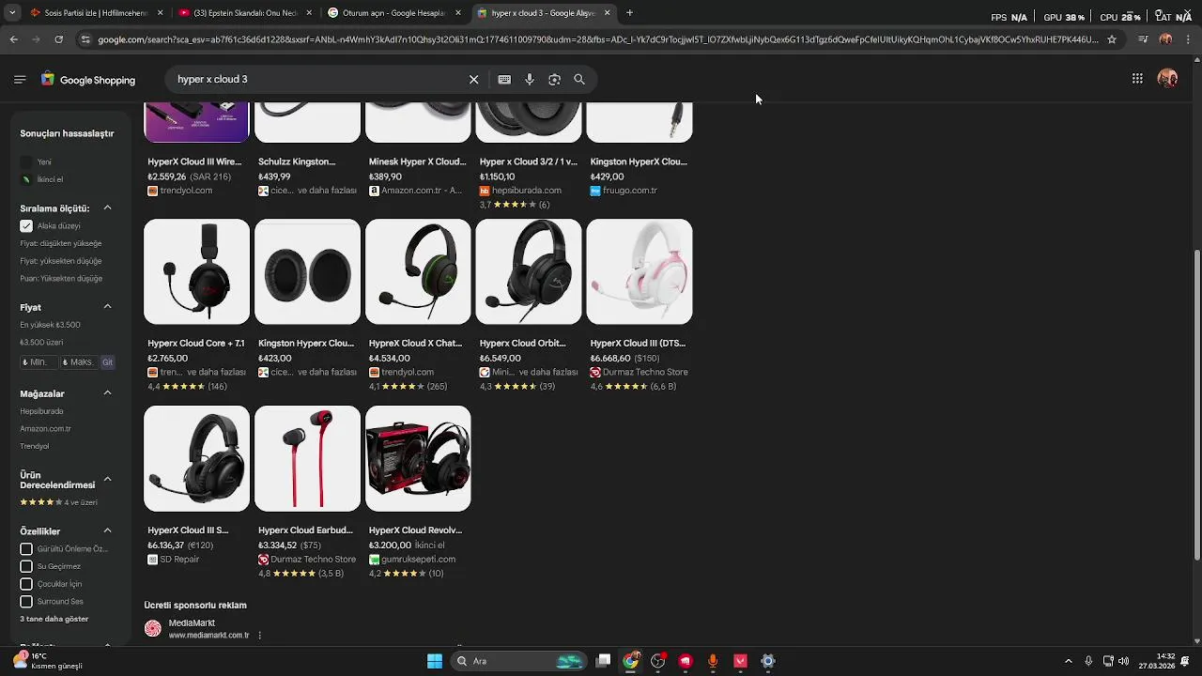The height and width of the screenshot is (676, 1202).
Task: Filter by En yüksek ₺3.500
Action: tap(50, 325)
